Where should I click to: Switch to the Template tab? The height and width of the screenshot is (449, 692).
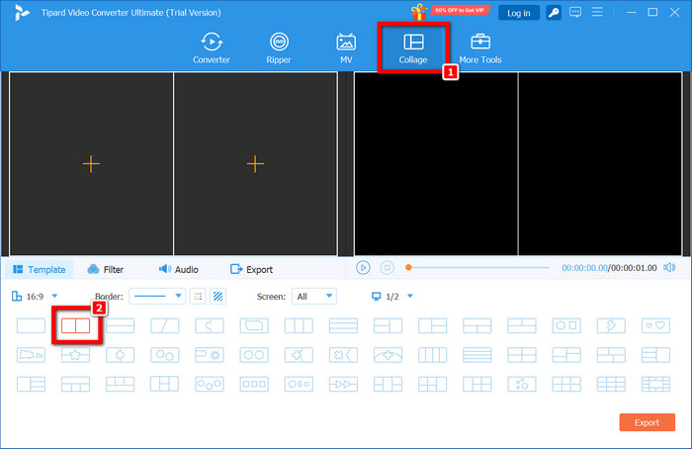(x=40, y=269)
